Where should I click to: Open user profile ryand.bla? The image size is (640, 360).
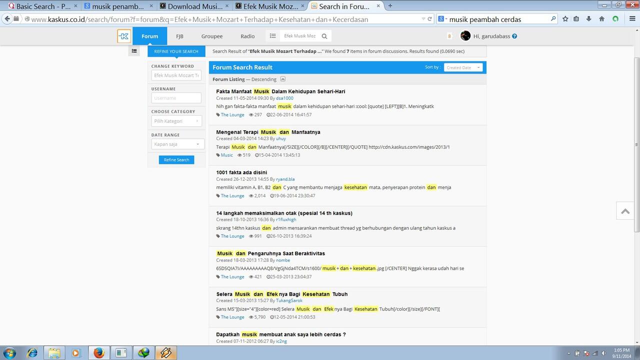pos(285,179)
